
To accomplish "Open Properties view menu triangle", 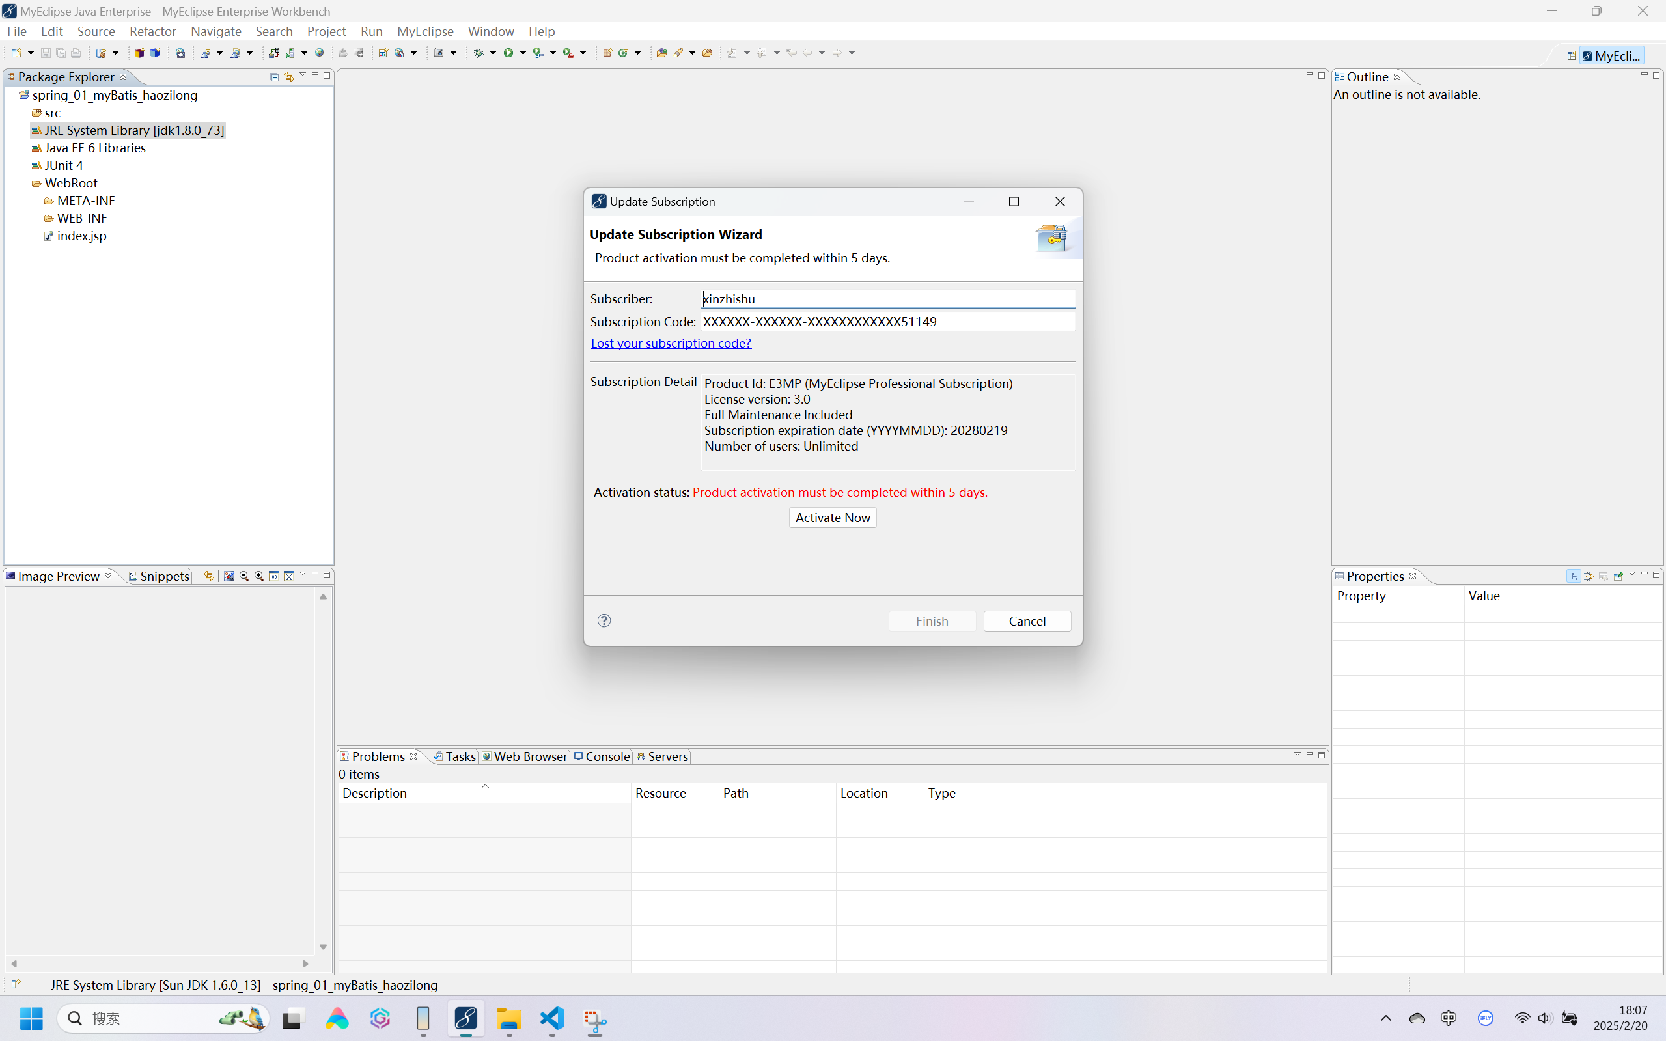I will (1631, 574).
